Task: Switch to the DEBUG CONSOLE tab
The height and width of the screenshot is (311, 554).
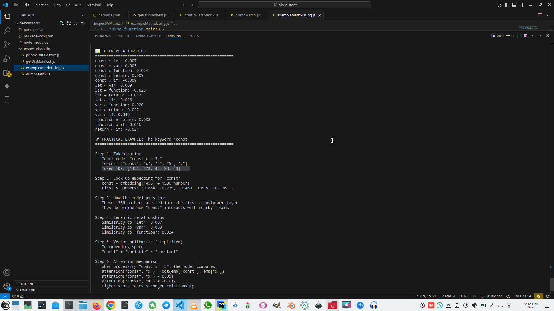Action: click(148, 36)
